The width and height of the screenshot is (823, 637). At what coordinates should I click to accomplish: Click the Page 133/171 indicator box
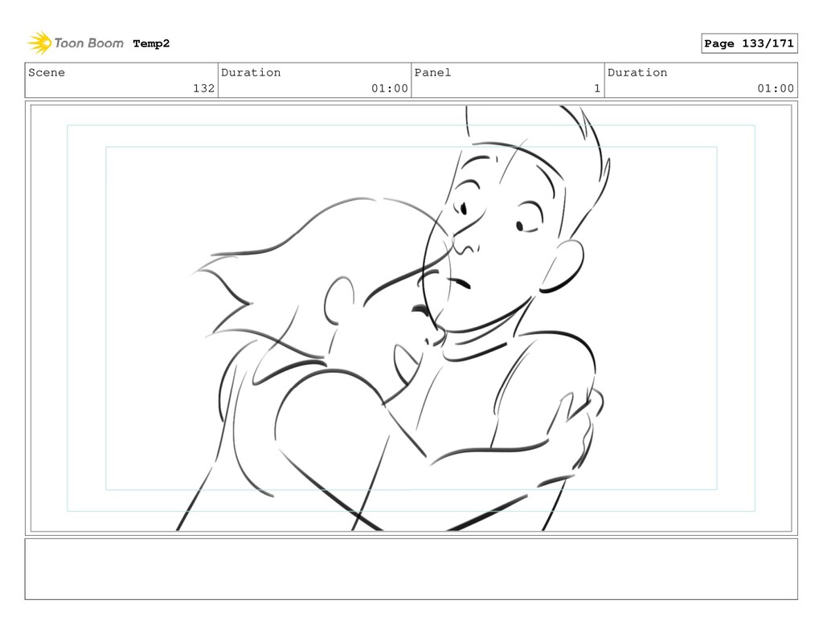tap(749, 43)
